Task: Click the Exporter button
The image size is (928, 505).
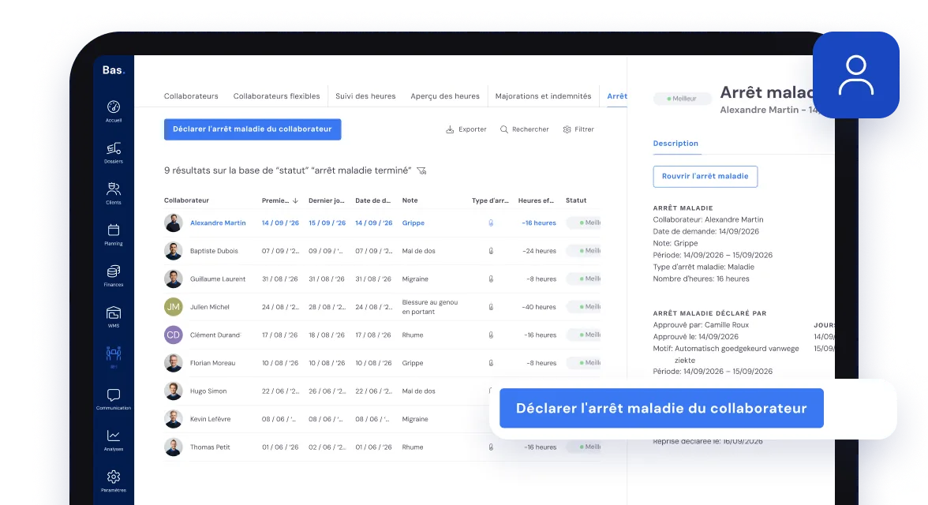Action: 466,129
